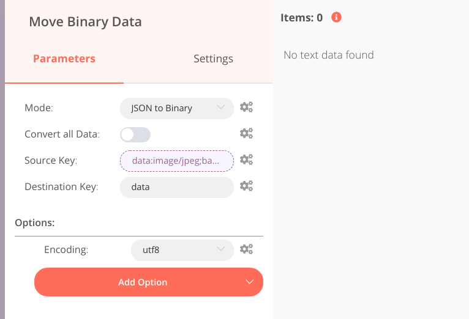Image resolution: width=469 pixels, height=319 pixels.
Task: Click the orange info icon beside Items
Action: pos(336,17)
